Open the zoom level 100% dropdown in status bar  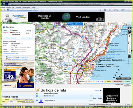[132, 104]
